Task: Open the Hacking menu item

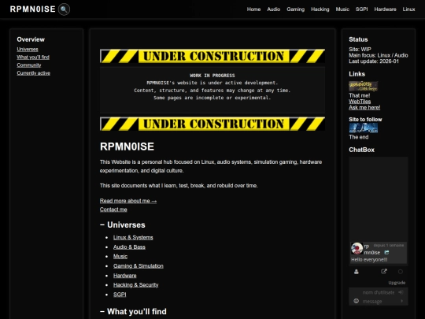Action: coord(320,9)
